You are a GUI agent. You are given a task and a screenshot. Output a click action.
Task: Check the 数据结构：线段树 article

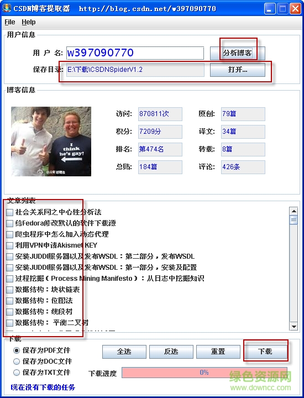tap(9, 312)
